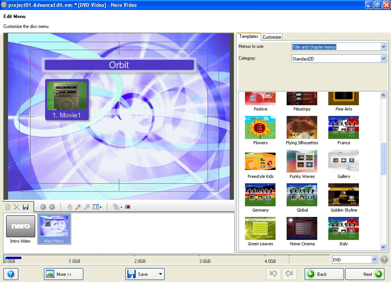391x282 pixels.
Task: Click the blue help question mark button
Action: (11, 274)
